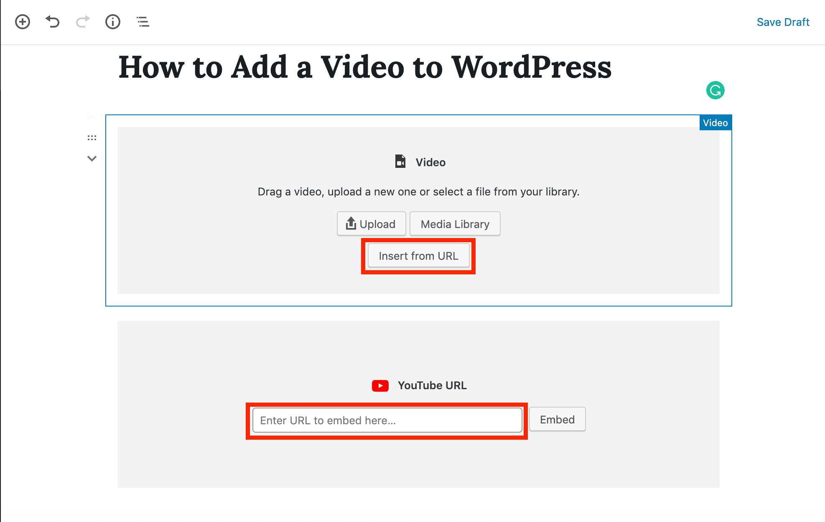Click the Redo arrow icon
This screenshot has width=825, height=522.
tap(83, 22)
